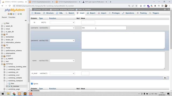Open the Search tab

(x=70, y=13)
